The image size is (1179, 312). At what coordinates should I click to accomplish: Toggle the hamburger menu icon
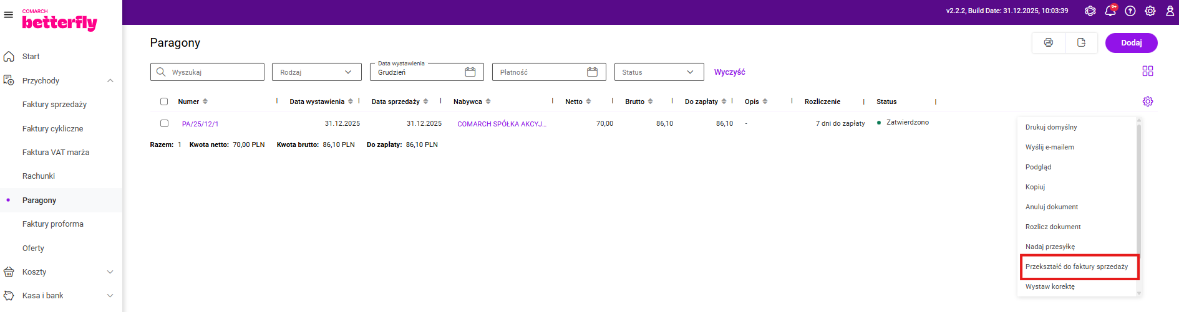[9, 14]
